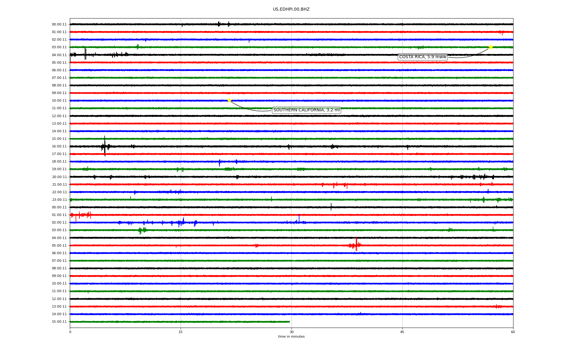Click the 45 tick label on x-axis

coord(402,332)
